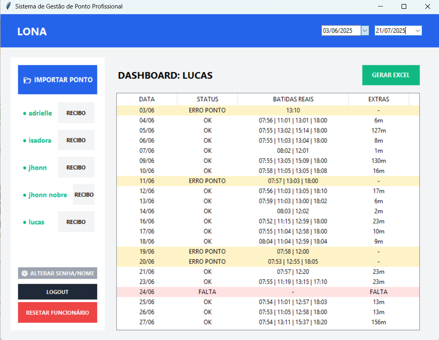Open Recibo for isadora

point(76,140)
